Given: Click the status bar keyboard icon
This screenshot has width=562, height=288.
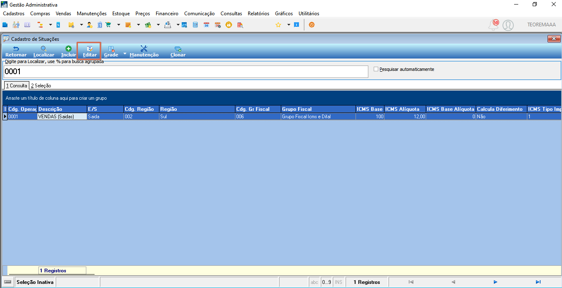Looking at the screenshot, I should point(7,282).
